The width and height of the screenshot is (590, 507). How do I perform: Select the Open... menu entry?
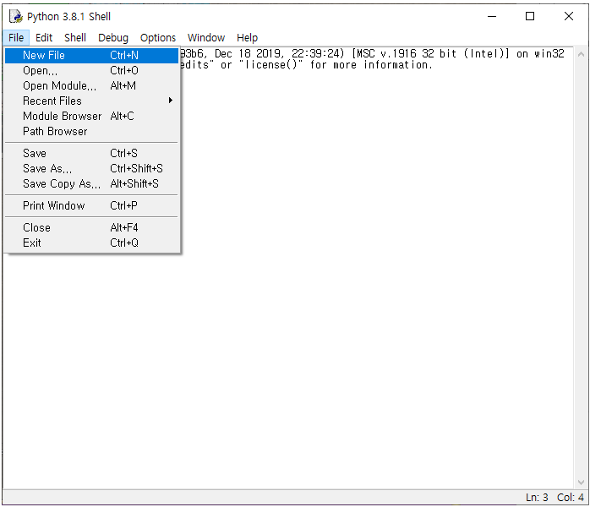pyautogui.click(x=91, y=70)
